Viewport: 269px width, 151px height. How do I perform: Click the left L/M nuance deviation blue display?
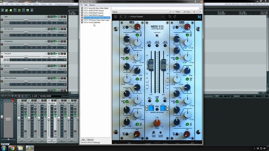(x=151, y=108)
